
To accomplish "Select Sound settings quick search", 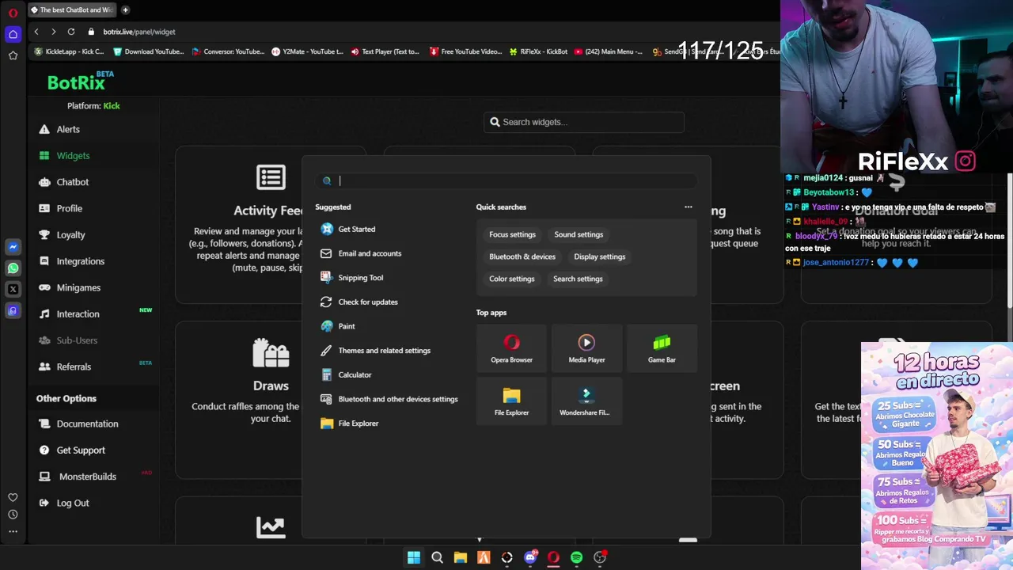I will tap(579, 234).
